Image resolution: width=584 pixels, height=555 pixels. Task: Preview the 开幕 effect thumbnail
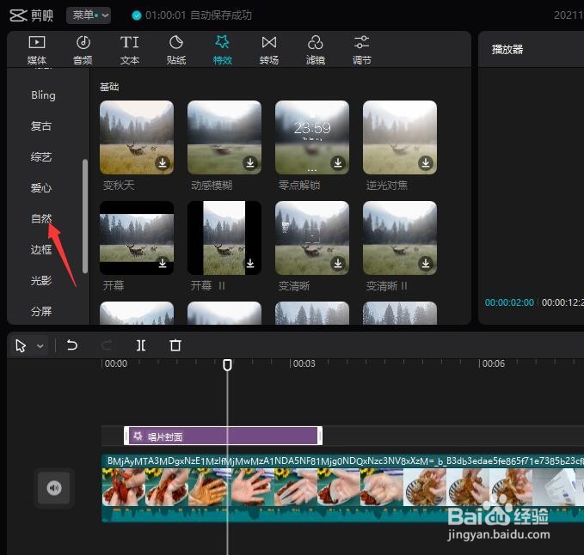click(x=137, y=238)
